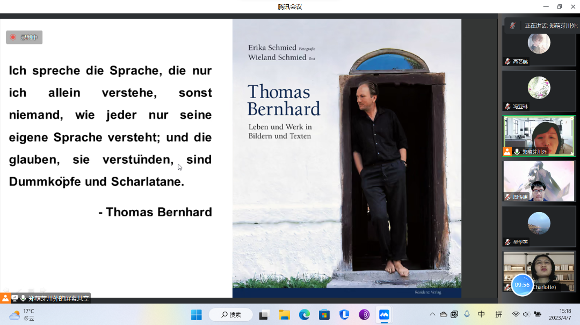
Task: Open the blue shield L app in taskbar
Action: (344, 315)
